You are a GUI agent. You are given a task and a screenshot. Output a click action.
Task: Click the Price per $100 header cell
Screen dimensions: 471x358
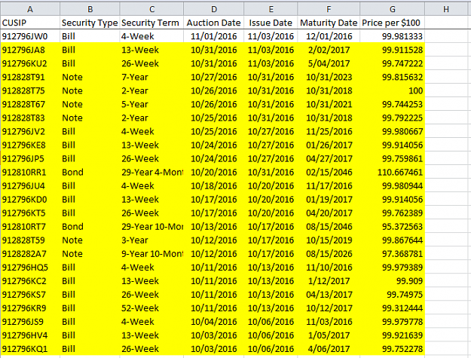(393, 23)
